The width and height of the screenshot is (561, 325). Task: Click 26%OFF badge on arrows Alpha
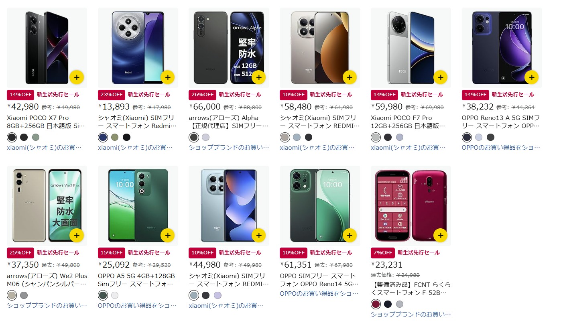pos(203,95)
